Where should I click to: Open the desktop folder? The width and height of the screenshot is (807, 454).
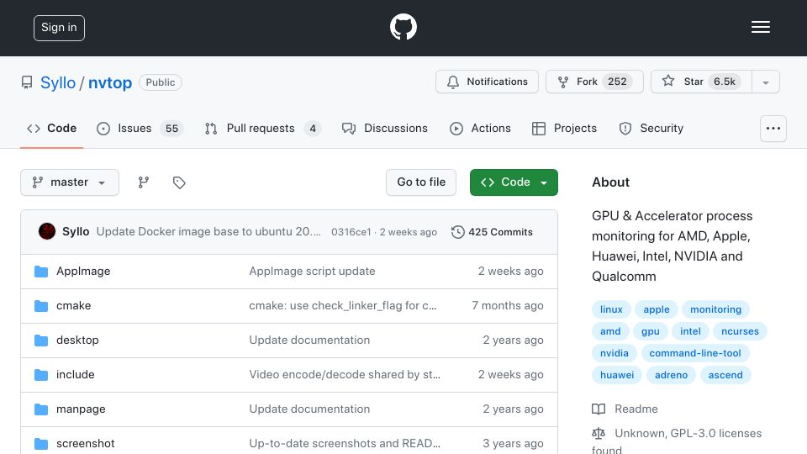tap(77, 340)
